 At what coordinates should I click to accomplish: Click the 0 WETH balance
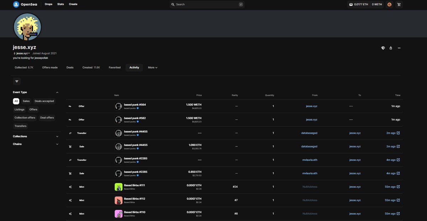click(x=377, y=5)
